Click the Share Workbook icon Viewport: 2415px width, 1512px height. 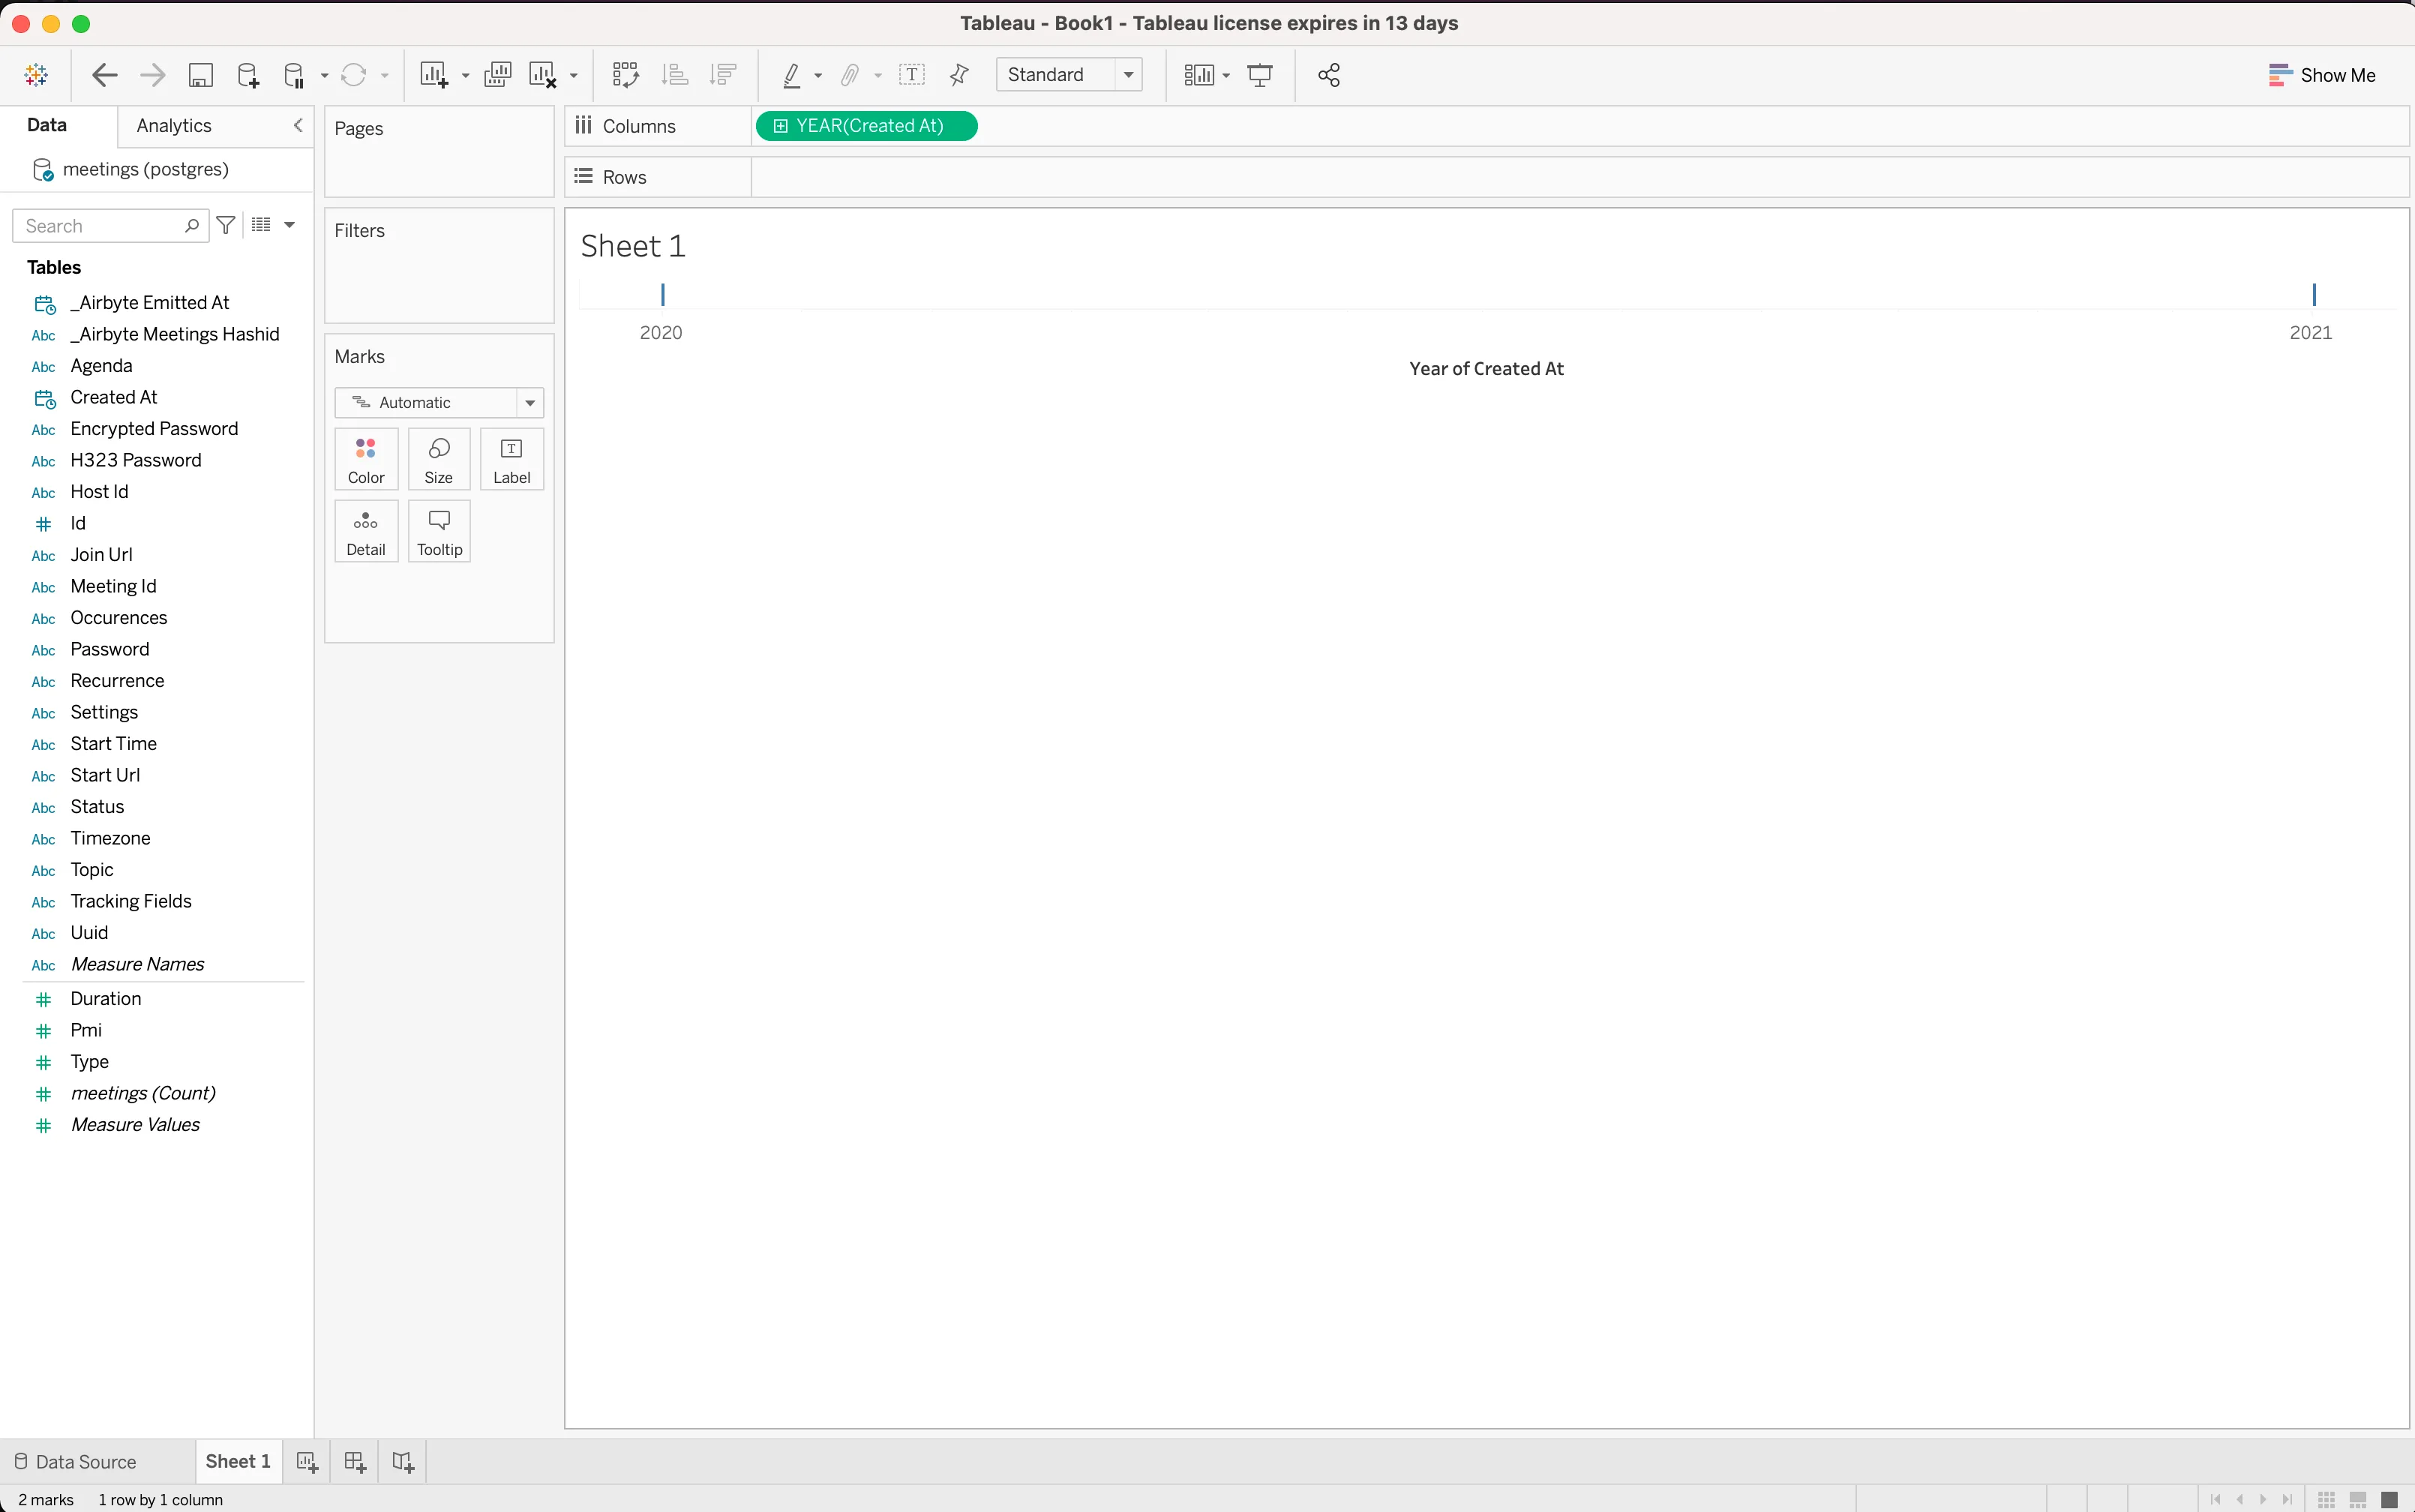(x=1328, y=75)
